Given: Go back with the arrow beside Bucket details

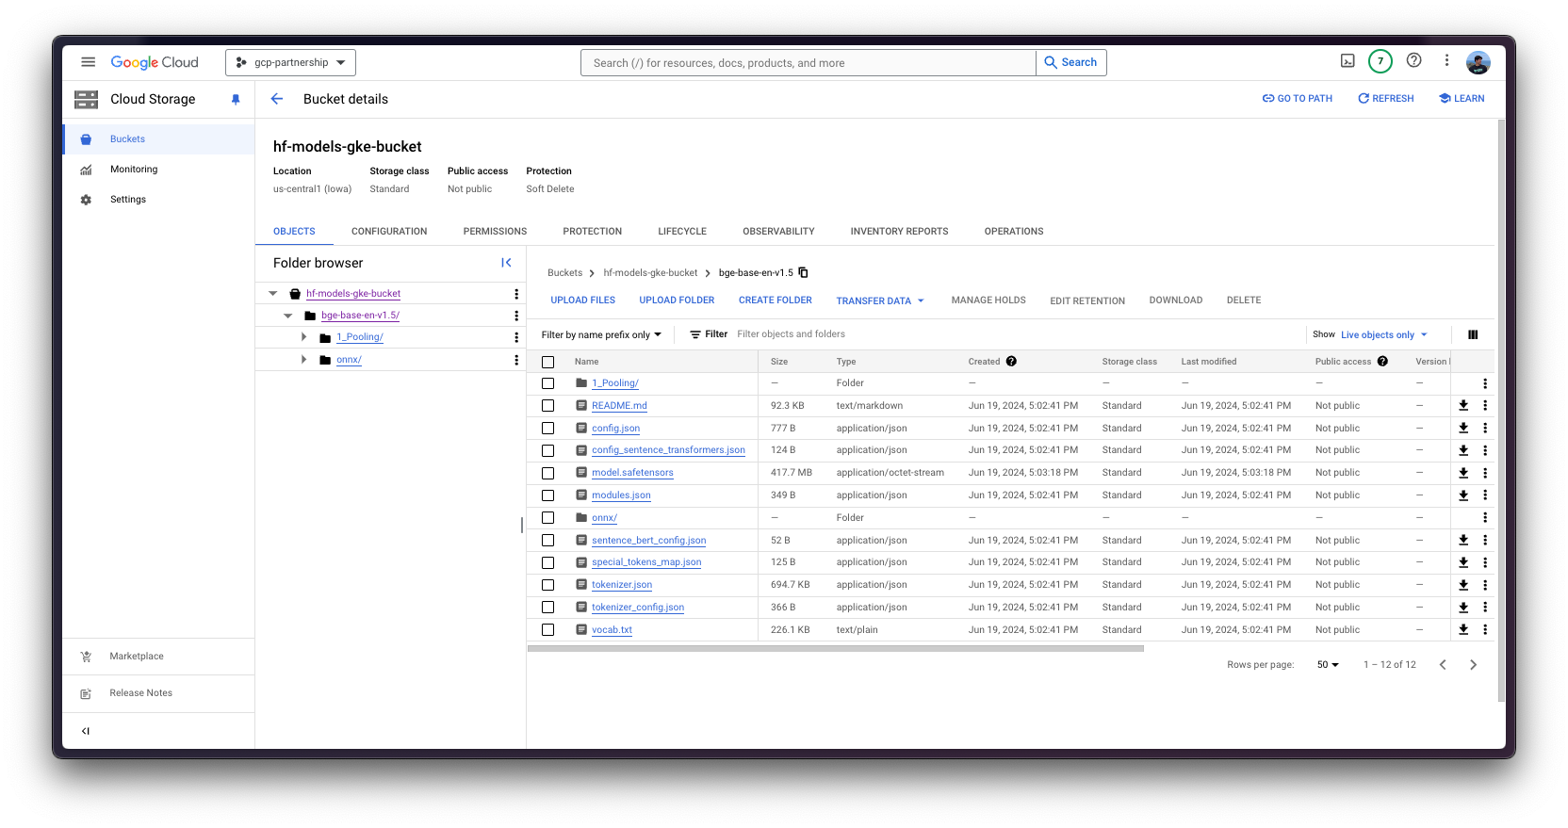Looking at the screenshot, I should pyautogui.click(x=277, y=99).
